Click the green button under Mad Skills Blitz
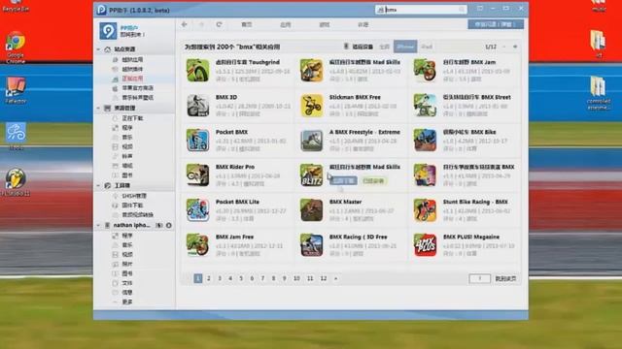 [373, 181]
